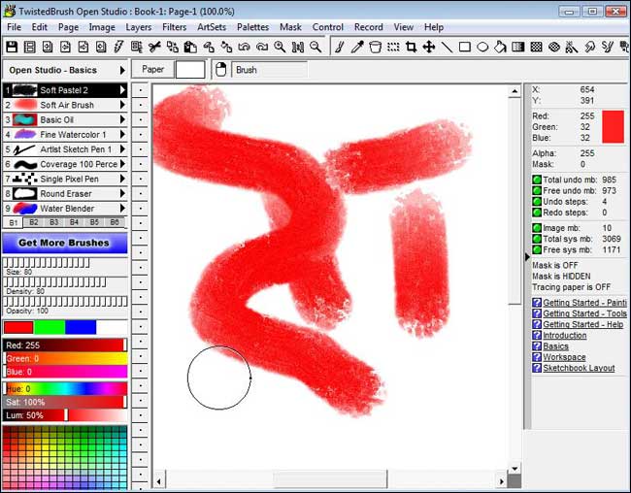Expand the Artist Sketch Pen 1 arrow

click(x=122, y=149)
